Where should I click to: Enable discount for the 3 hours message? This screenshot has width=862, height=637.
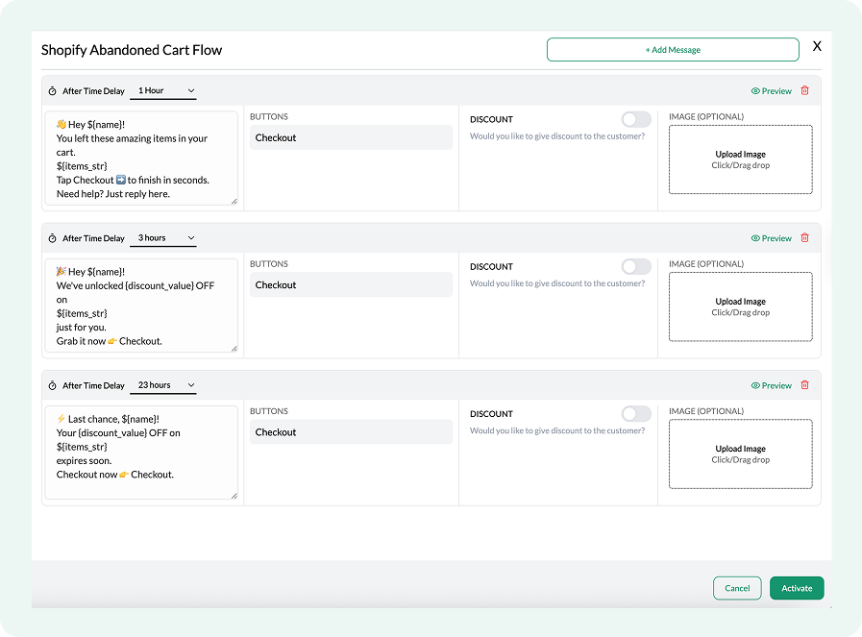[636, 266]
